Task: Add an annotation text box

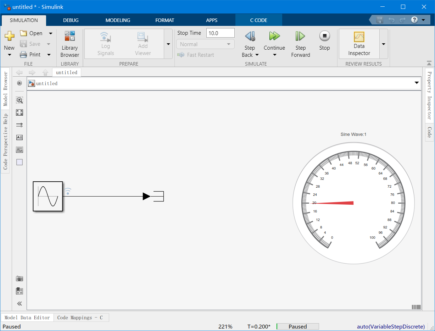Action: point(19,137)
